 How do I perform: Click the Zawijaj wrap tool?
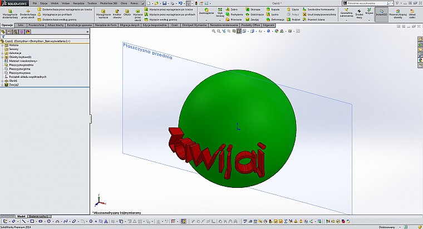click(252, 19)
